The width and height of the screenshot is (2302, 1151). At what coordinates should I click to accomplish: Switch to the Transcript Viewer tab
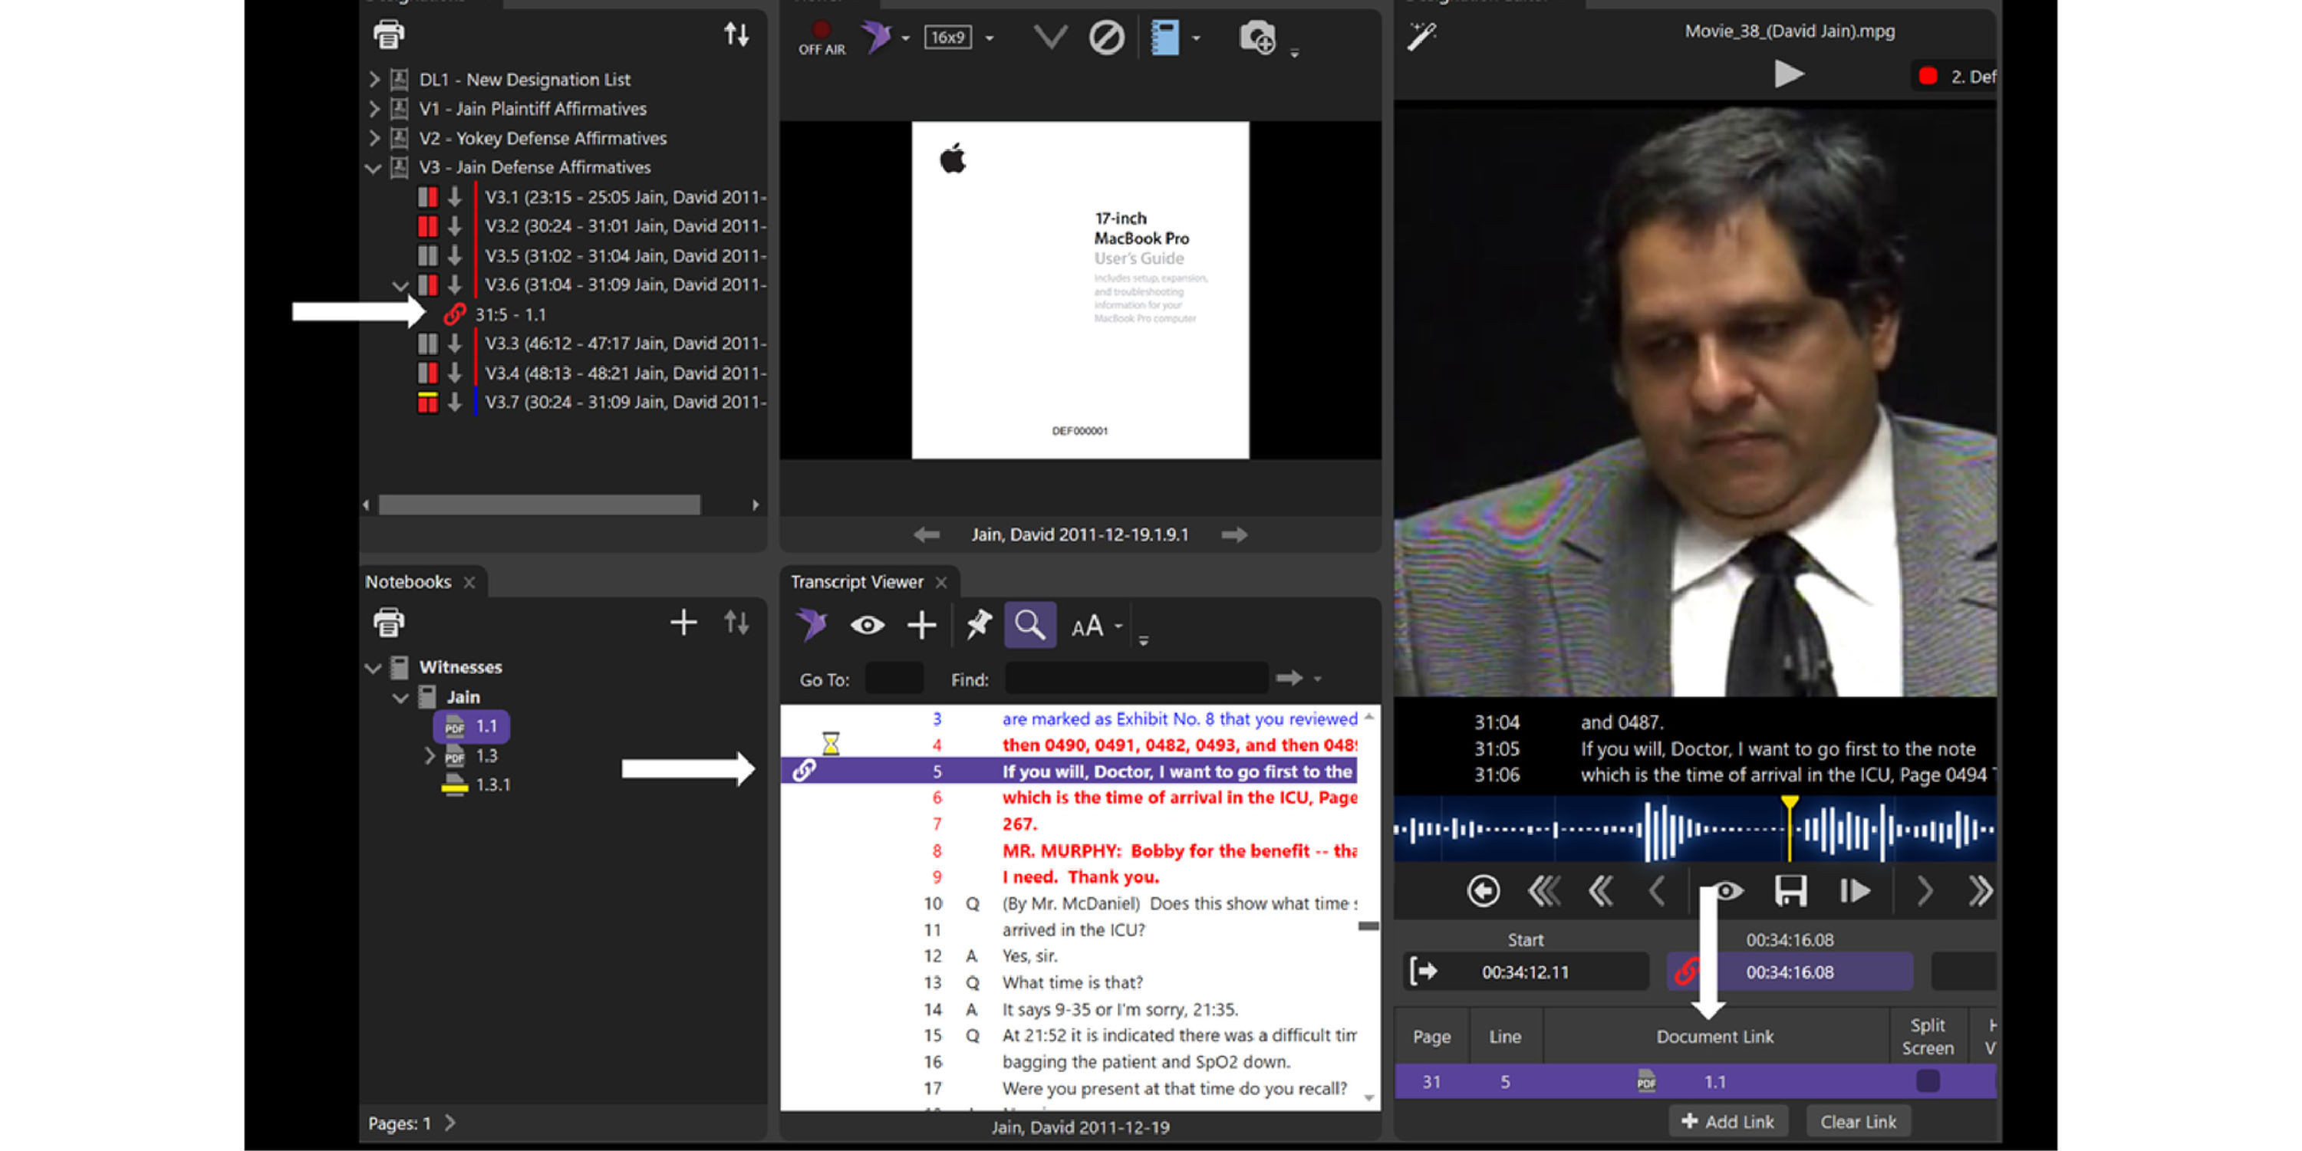click(856, 582)
